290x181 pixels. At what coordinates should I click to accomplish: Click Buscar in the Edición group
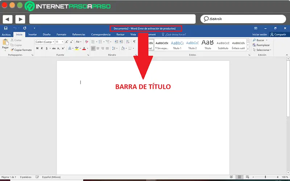(260, 40)
